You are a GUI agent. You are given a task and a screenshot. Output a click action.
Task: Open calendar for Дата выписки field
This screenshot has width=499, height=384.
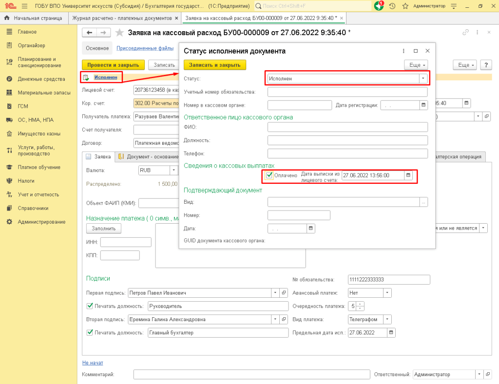point(409,175)
